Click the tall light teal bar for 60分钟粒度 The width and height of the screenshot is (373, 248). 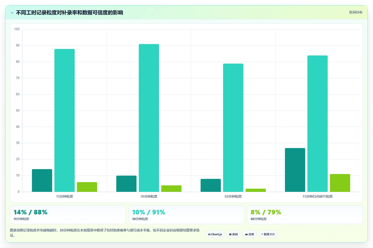(x=233, y=128)
